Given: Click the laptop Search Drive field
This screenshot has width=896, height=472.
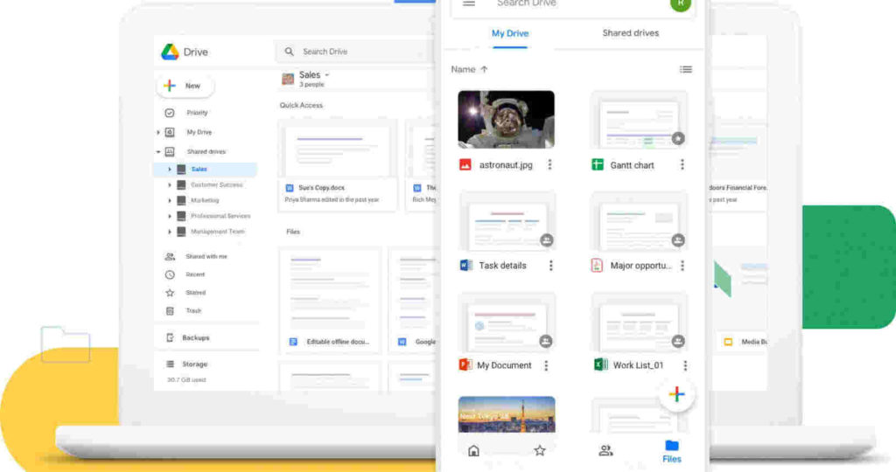Looking at the screenshot, I should (x=354, y=52).
